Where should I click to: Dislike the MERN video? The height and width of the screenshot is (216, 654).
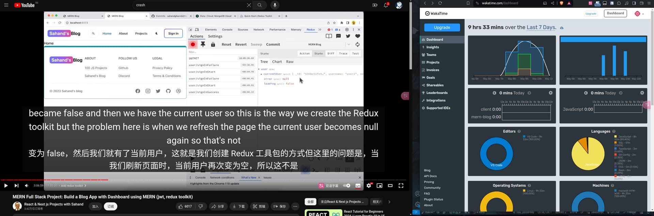pyautogui.click(x=201, y=206)
